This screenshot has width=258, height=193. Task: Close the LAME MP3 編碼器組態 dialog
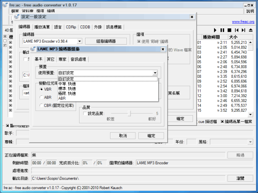(163, 49)
